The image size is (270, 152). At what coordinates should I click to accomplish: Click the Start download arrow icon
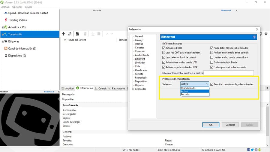pyautogui.click(x=93, y=34)
